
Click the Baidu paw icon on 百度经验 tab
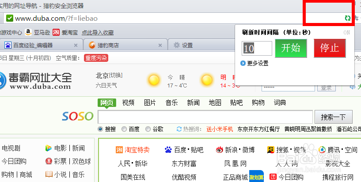(8, 45)
